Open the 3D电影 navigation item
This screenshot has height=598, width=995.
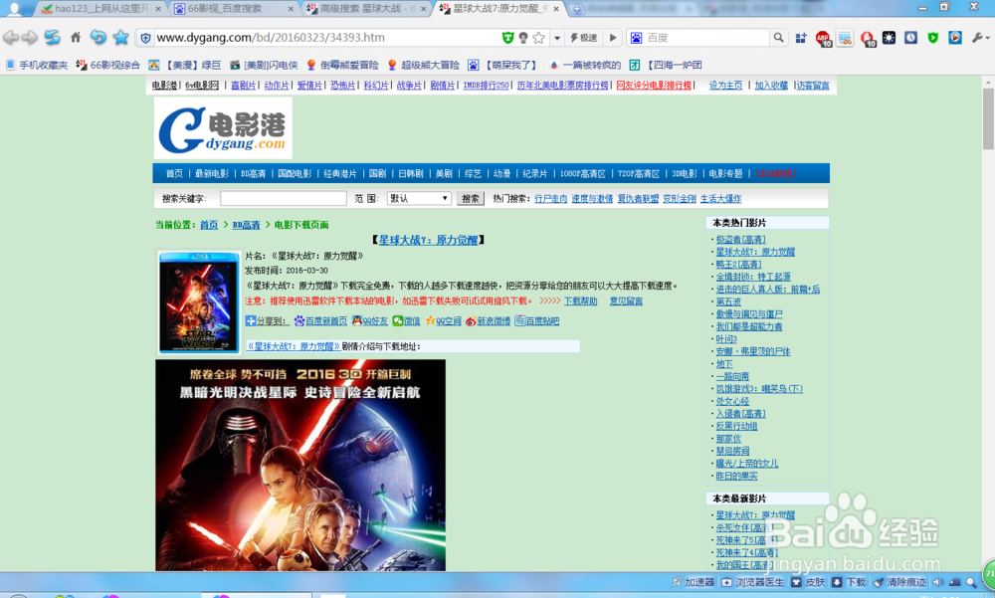[685, 173]
